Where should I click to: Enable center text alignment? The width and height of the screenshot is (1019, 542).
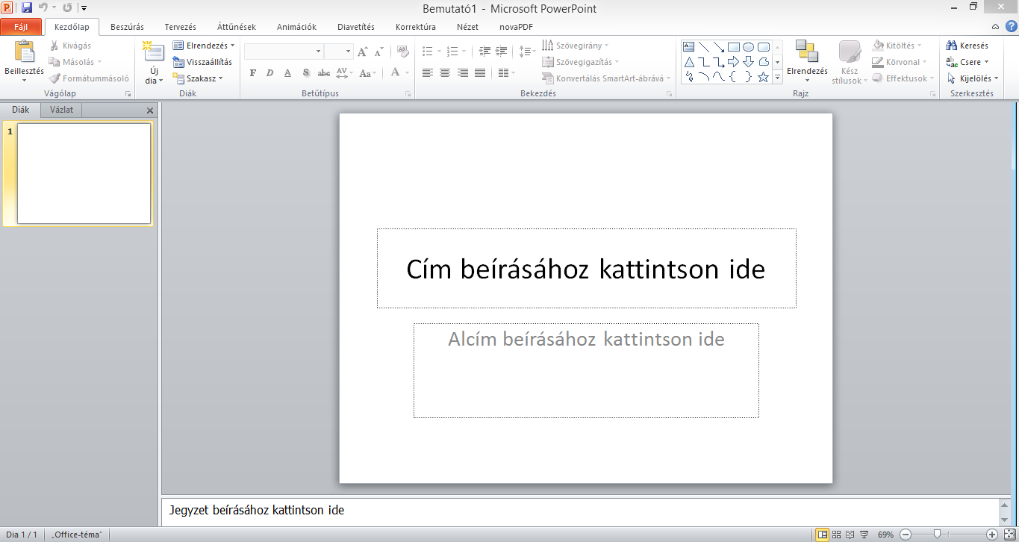(x=445, y=73)
